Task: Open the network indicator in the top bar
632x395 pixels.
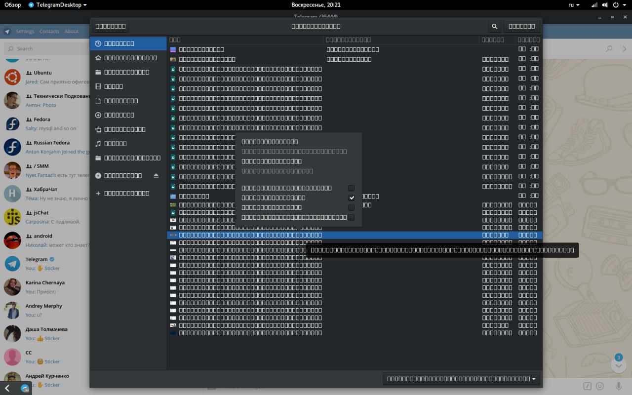Action: pos(594,5)
